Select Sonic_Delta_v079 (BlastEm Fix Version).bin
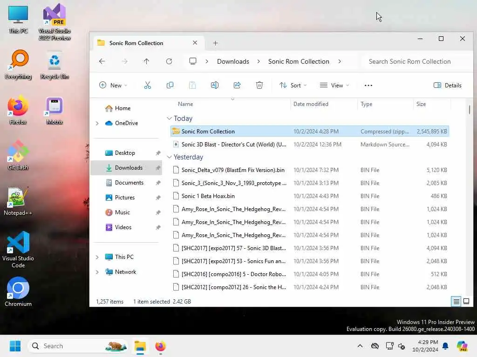The image size is (477, 357). click(310, 170)
